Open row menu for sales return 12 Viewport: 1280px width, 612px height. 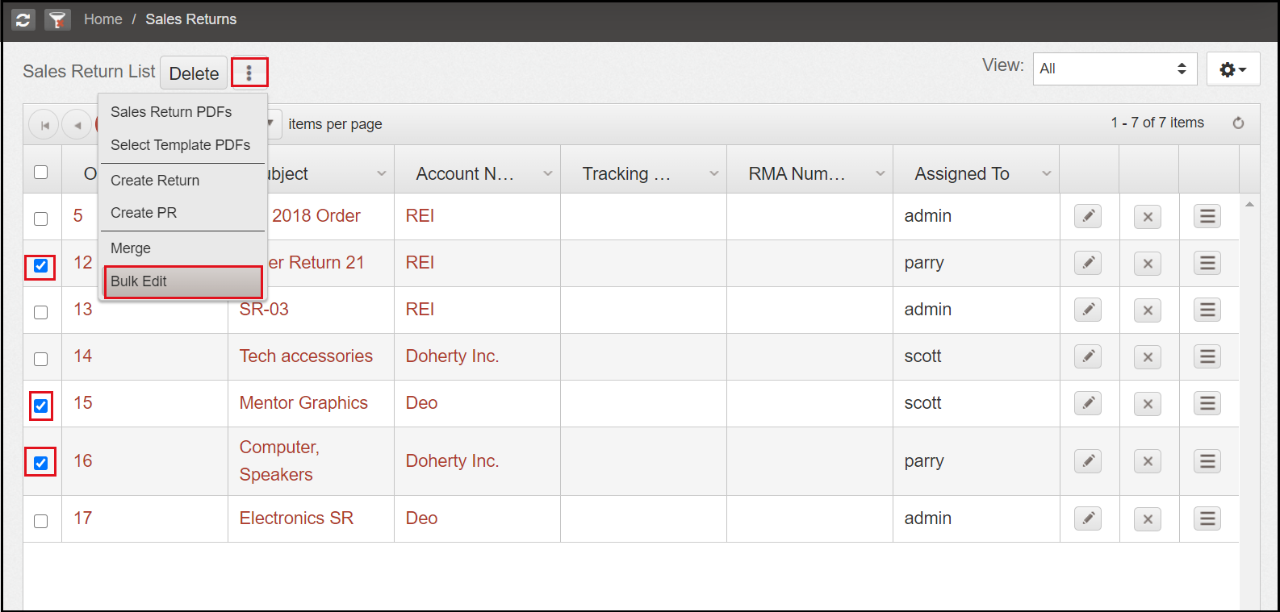[x=1207, y=263]
